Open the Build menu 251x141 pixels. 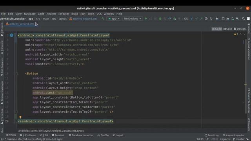75,14
